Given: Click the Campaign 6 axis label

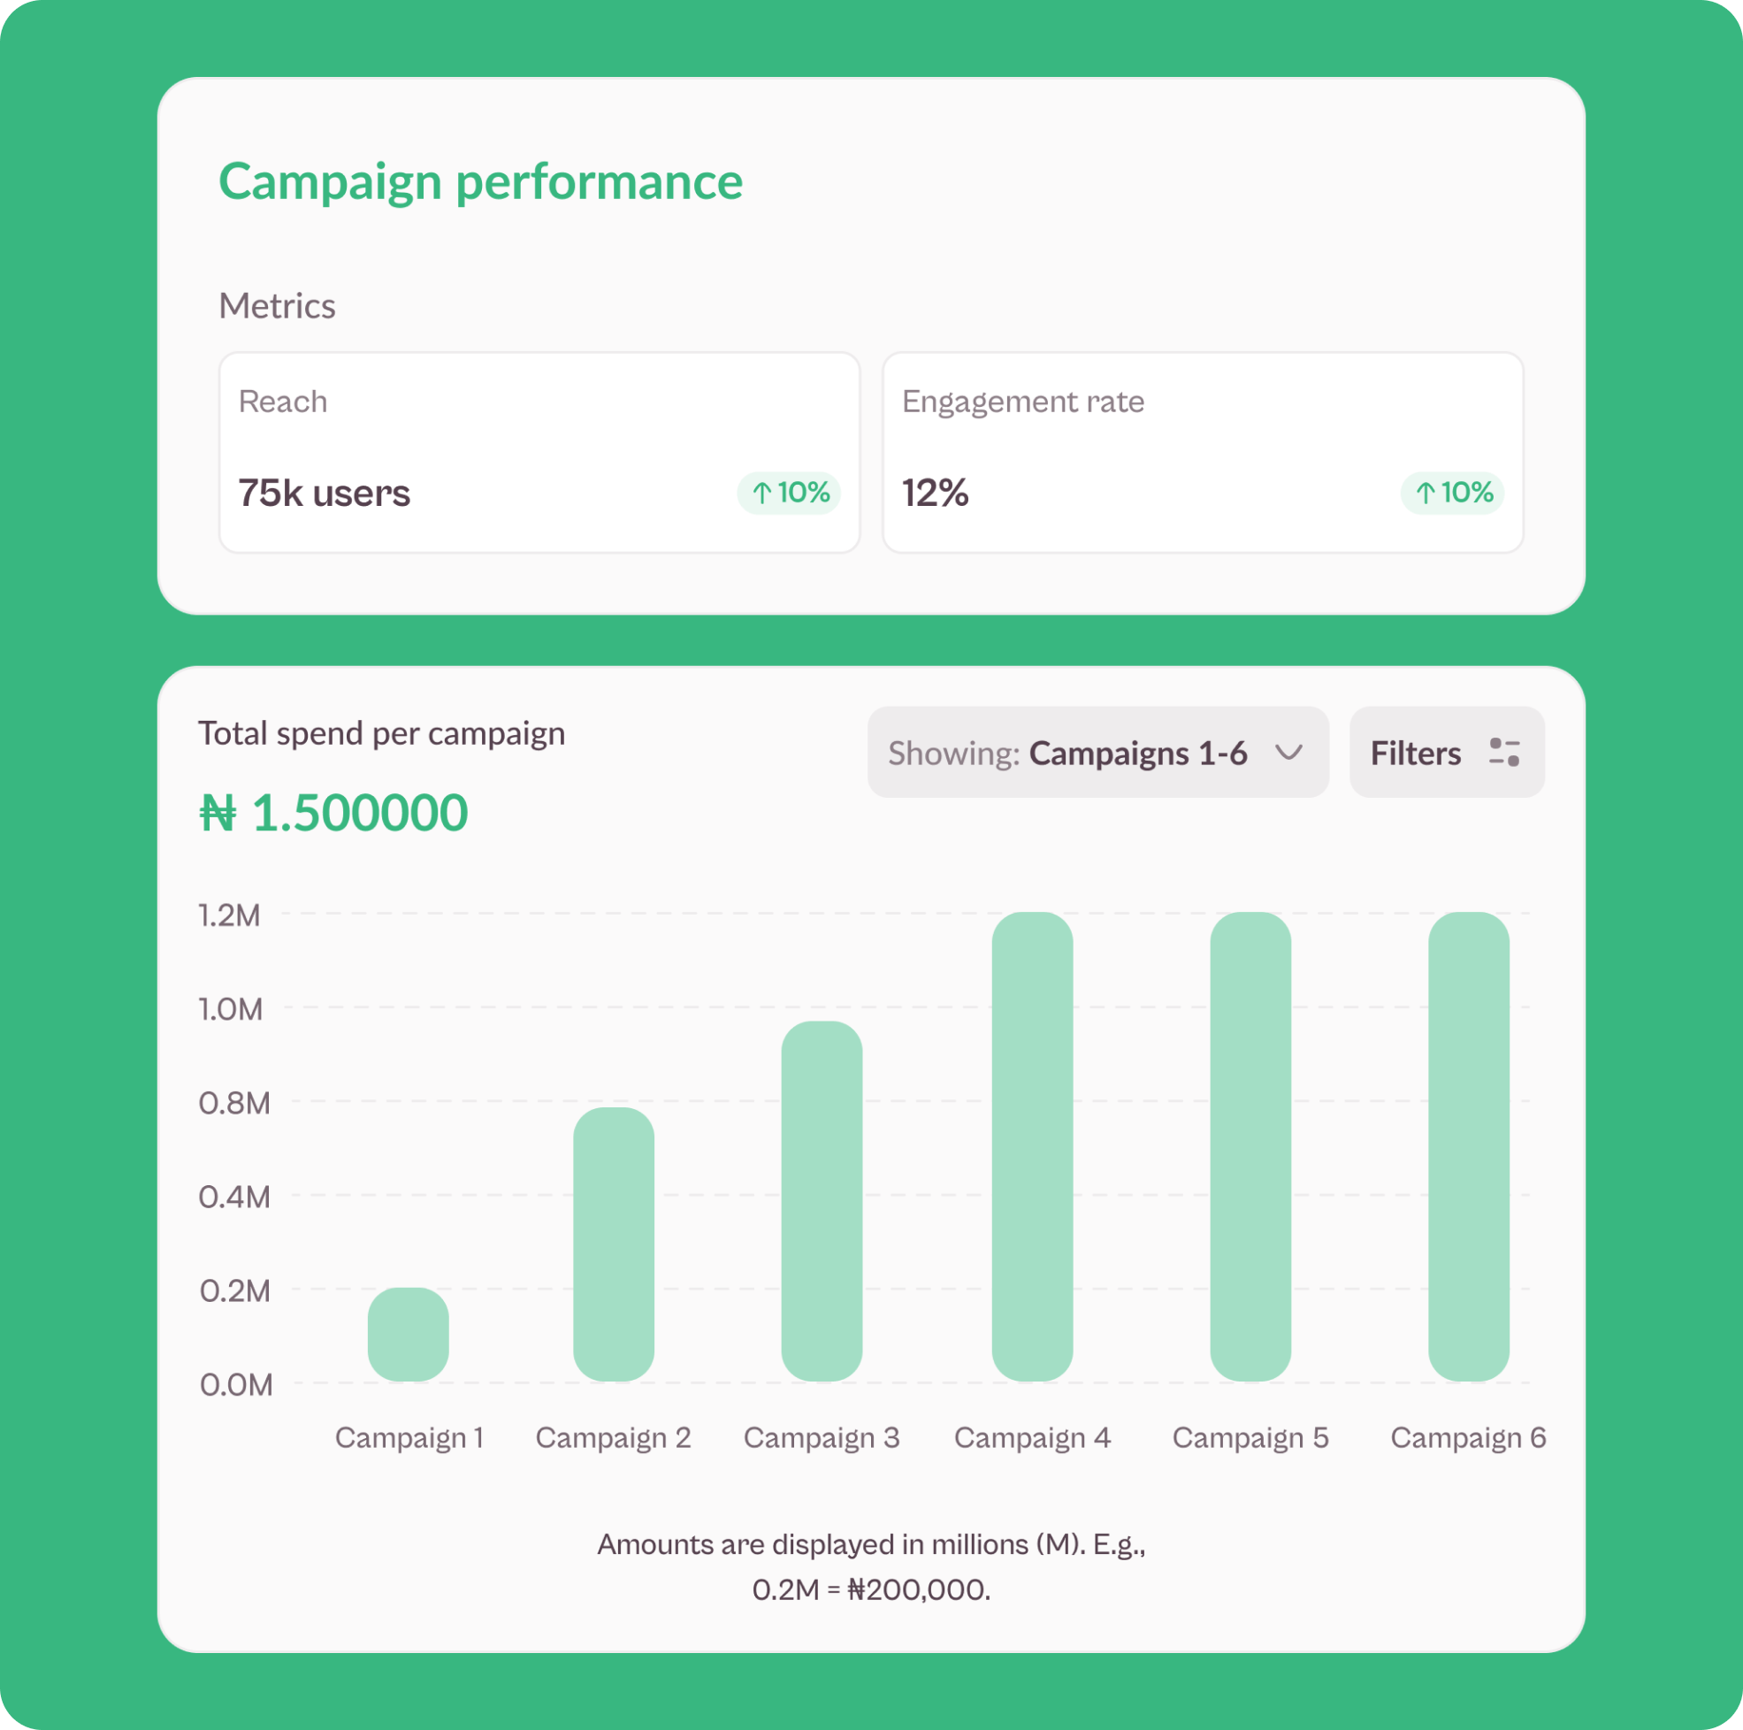Looking at the screenshot, I should [1468, 1437].
